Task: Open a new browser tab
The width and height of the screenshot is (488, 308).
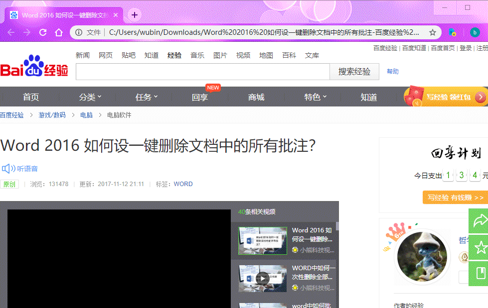Action: pos(135,15)
